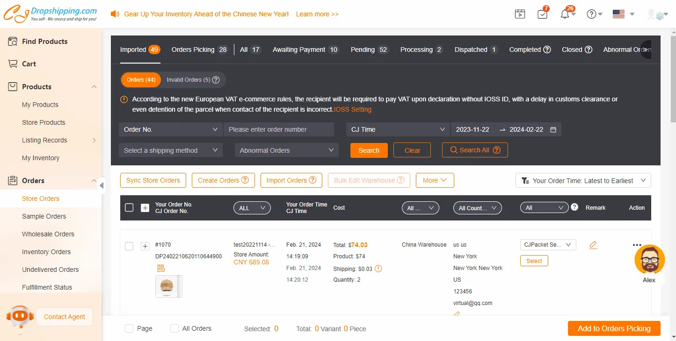Open the three-dot action menu for order #1070

pos(637,245)
